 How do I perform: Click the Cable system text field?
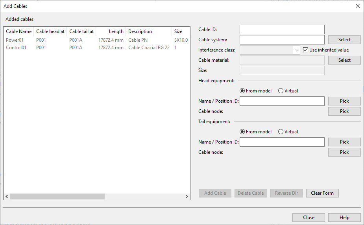(x=282, y=40)
